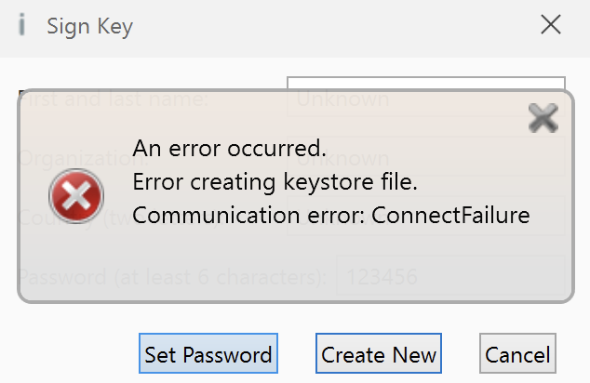Dismiss the error popup with its X icon
This screenshot has height=383, width=590.
(543, 118)
